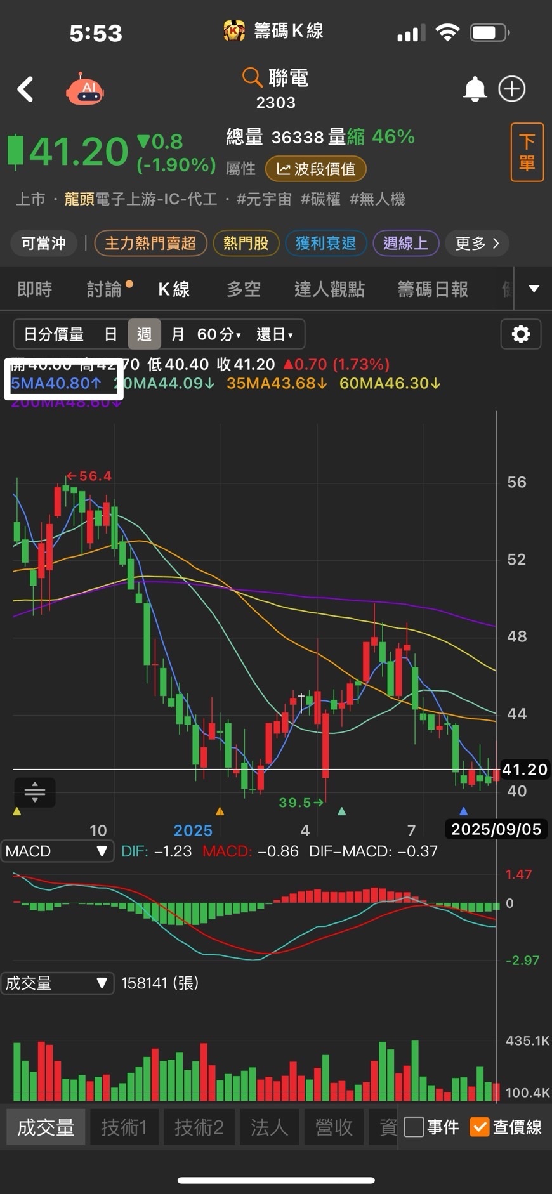Tap the 39.5 low price marker
Screen dimensions: 552x1194
coord(301,803)
